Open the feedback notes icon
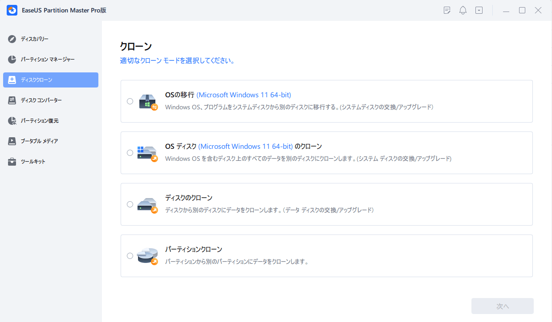The image size is (552, 322). 446,10
